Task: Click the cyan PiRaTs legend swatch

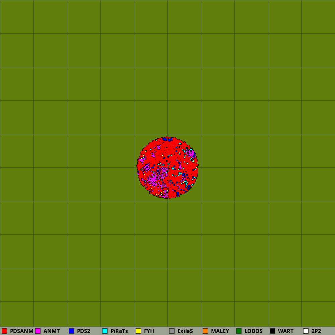Action: tap(105, 331)
